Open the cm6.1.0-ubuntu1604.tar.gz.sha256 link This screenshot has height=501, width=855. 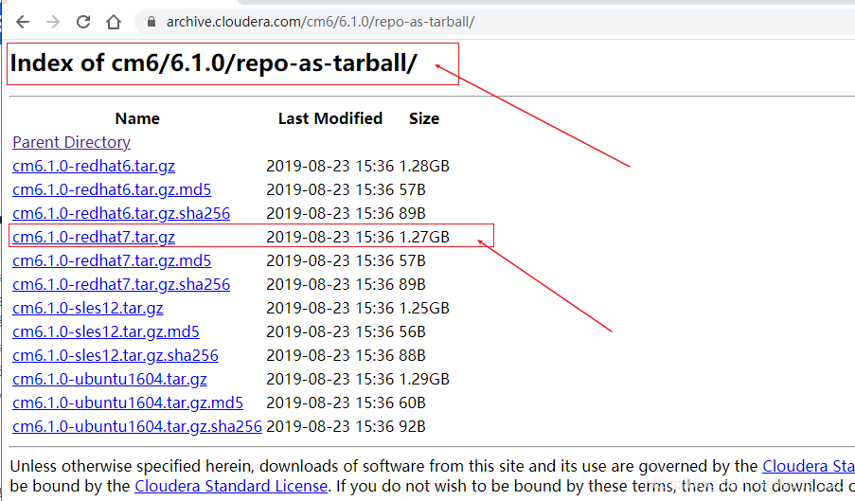137,427
